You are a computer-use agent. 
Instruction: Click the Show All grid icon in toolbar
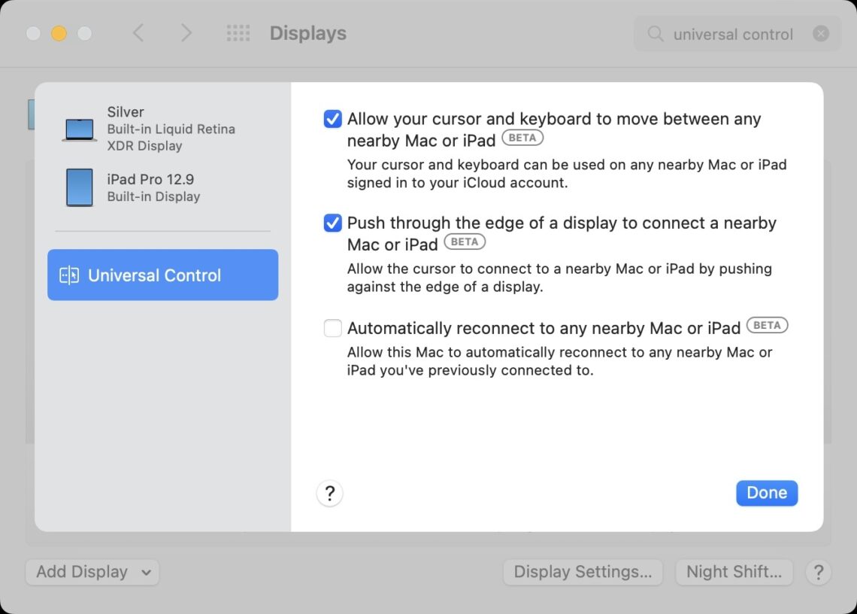pos(238,33)
